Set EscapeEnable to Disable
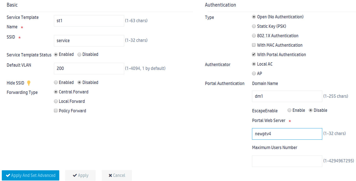The image size is (356, 181). 311,110
